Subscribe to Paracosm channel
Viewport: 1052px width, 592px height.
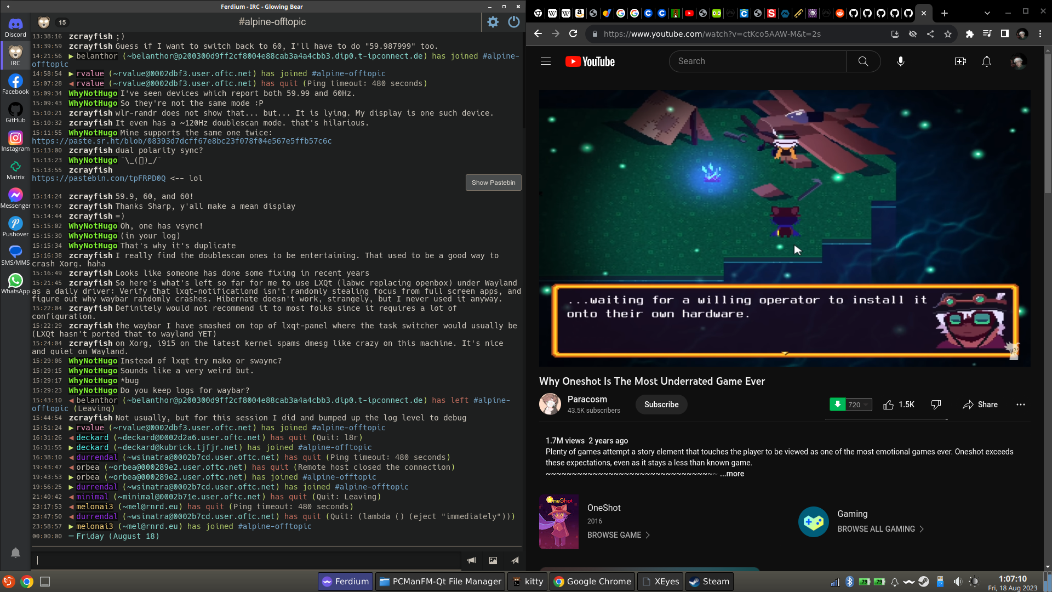click(661, 405)
